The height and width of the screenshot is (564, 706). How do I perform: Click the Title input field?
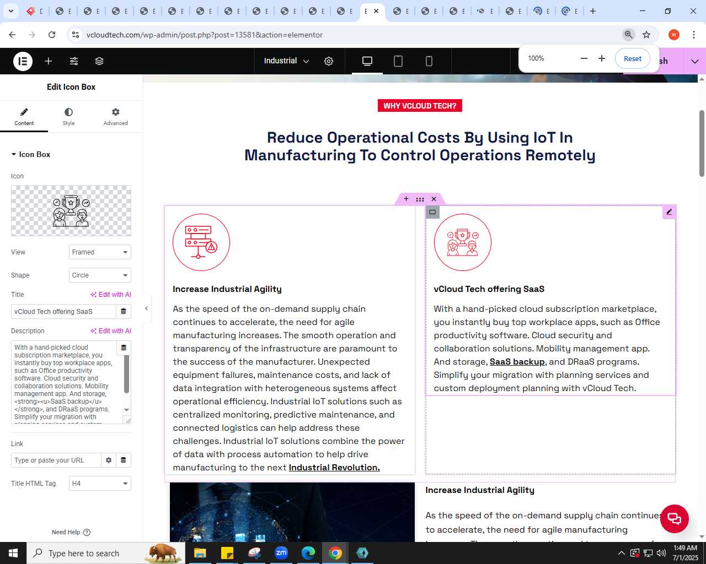coord(63,312)
